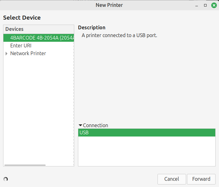Click the device list horizontal scrollbar
This screenshot has height=187, width=219.
point(25,165)
